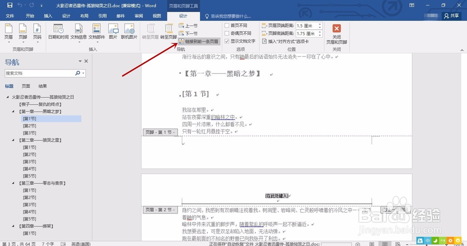Image resolution: width=467 pixels, height=246 pixels.
Task: Open the 页眉 (Header) gallery button
Action: tap(8, 33)
